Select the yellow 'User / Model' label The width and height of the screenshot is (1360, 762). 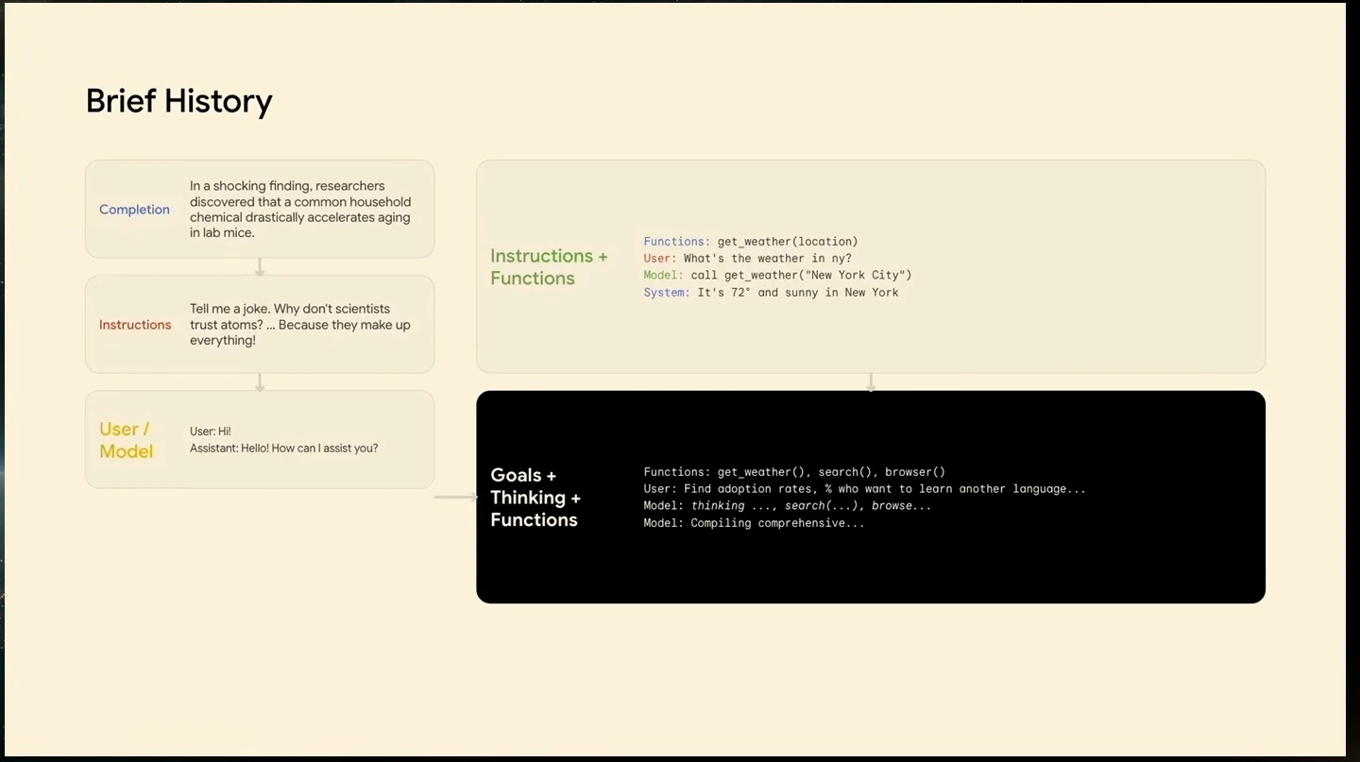tap(126, 440)
